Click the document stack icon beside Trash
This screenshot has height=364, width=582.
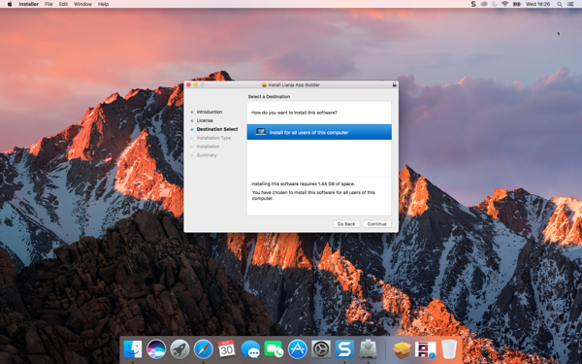tap(426, 349)
